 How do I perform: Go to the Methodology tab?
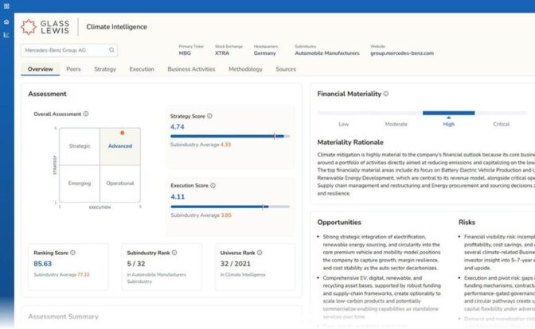pos(245,69)
